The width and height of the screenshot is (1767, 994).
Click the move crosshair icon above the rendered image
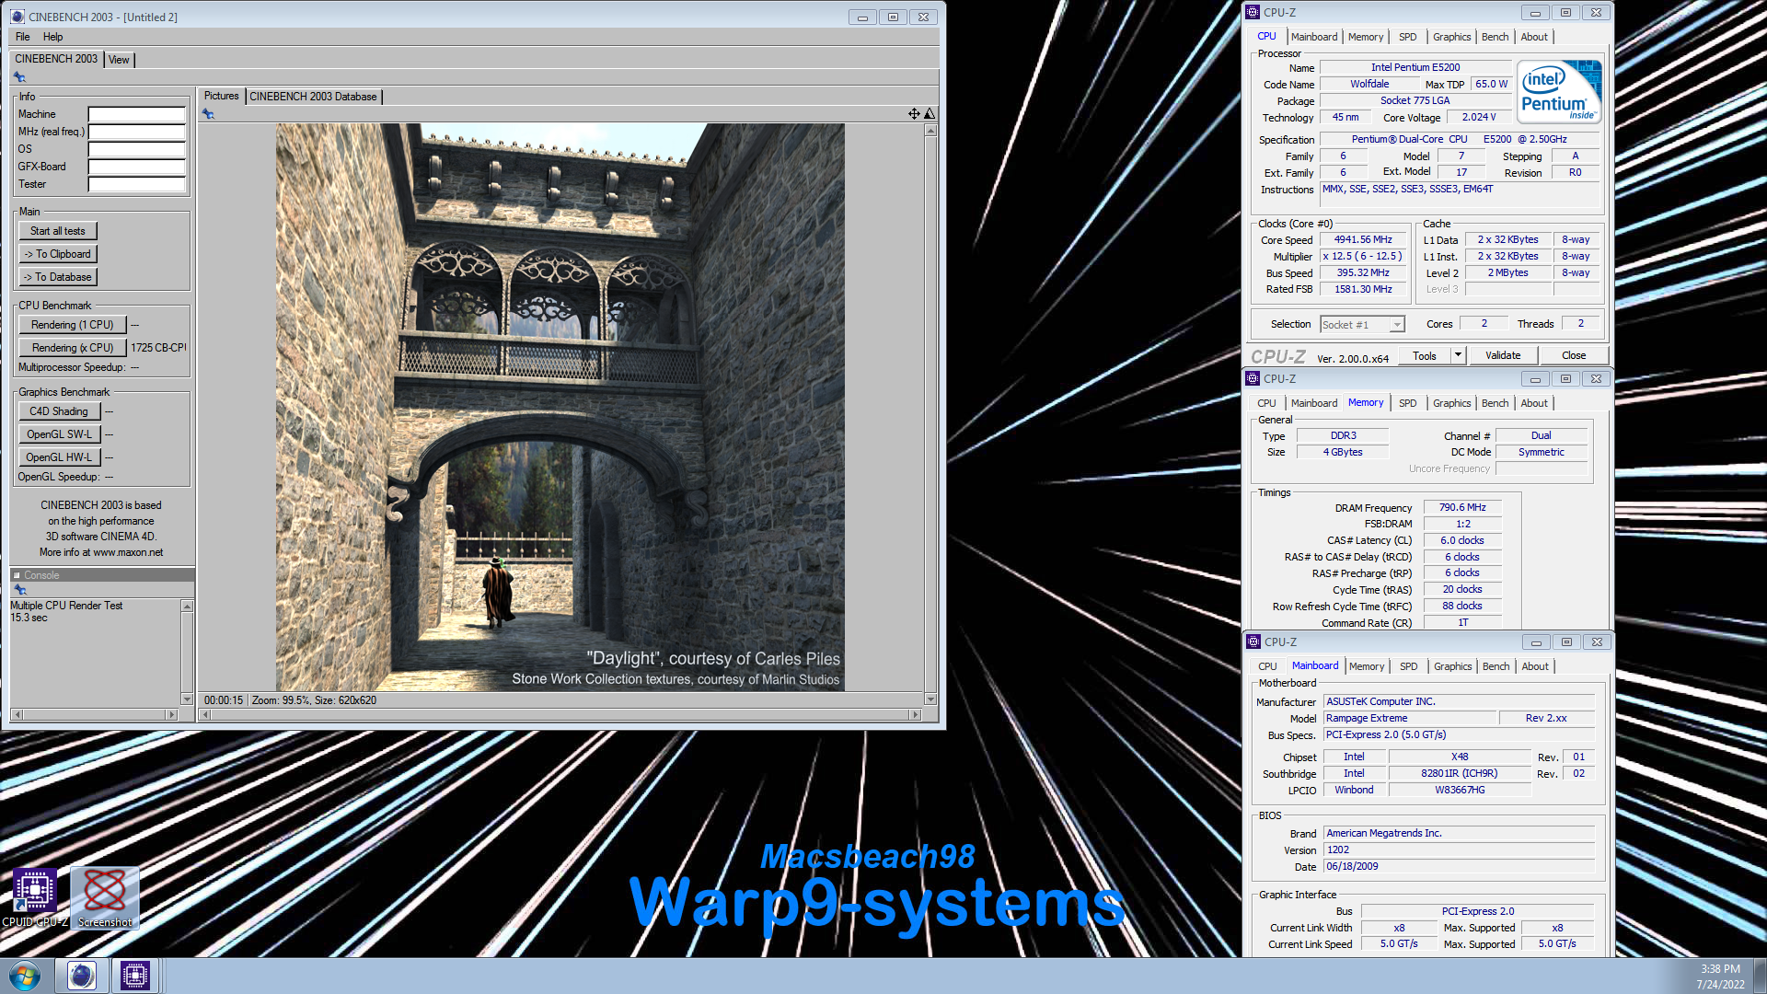tap(914, 114)
